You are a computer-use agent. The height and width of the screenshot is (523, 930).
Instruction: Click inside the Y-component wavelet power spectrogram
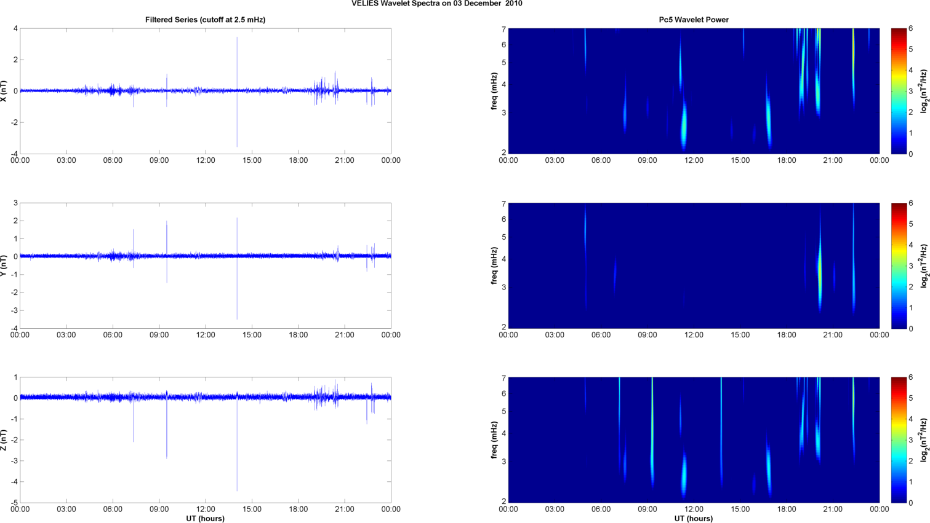pos(694,265)
